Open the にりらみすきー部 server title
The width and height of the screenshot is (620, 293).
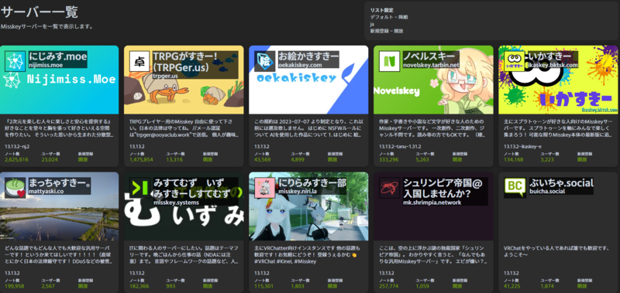tap(312, 182)
